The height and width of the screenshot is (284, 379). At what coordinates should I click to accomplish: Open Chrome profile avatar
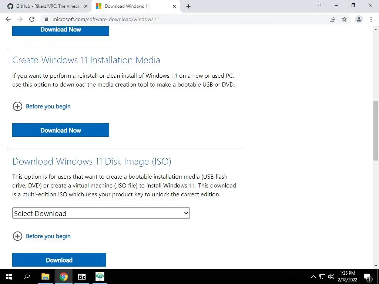click(359, 19)
